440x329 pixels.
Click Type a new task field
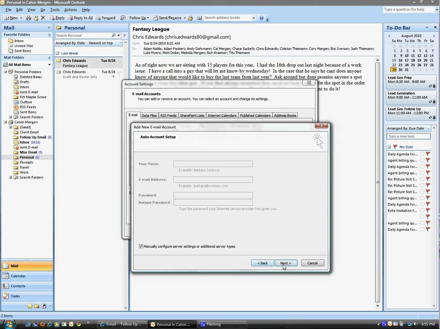pyautogui.click(x=408, y=137)
